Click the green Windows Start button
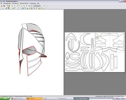Image resolution: width=126 pixels, height=100 pixels. (x=5, y=99)
